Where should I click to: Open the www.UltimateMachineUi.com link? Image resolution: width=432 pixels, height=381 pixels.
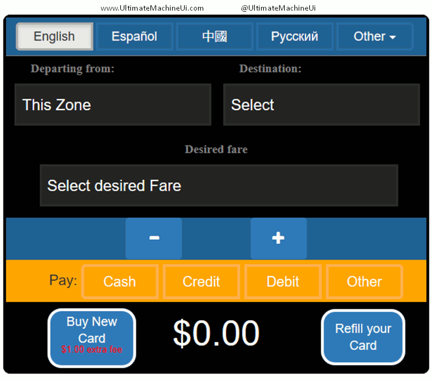[152, 8]
